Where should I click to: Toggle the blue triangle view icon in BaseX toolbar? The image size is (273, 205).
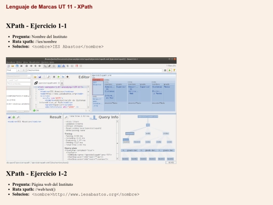(64, 66)
